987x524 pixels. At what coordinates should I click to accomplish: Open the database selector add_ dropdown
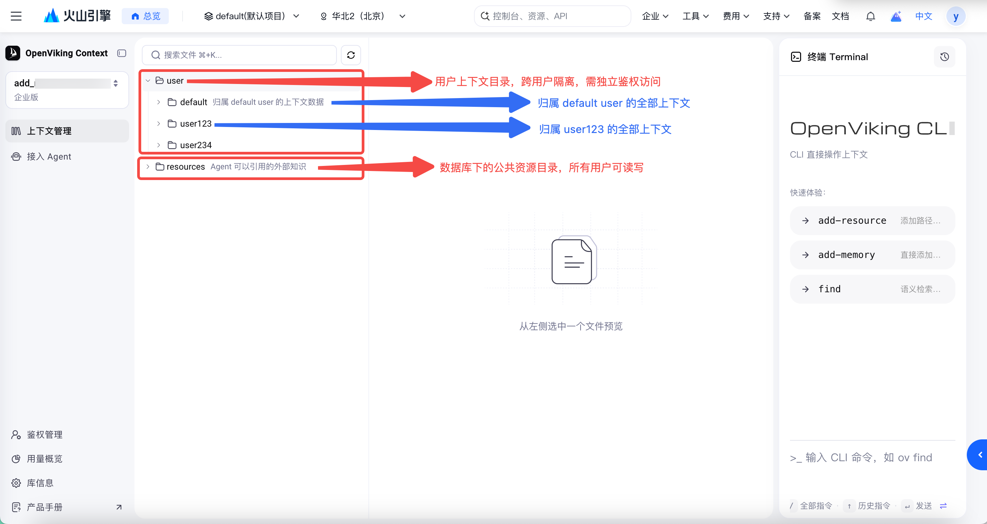pos(67,90)
